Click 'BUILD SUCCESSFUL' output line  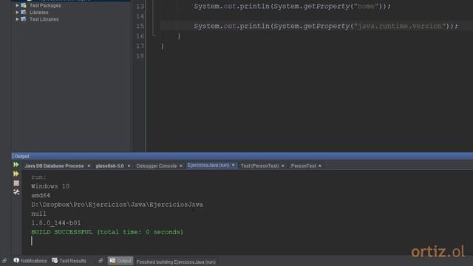107,232
